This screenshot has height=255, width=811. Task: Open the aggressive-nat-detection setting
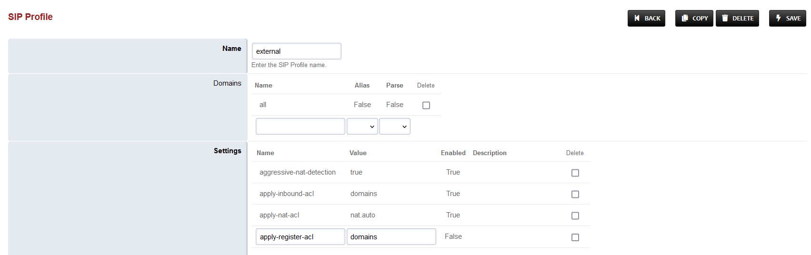coord(297,172)
